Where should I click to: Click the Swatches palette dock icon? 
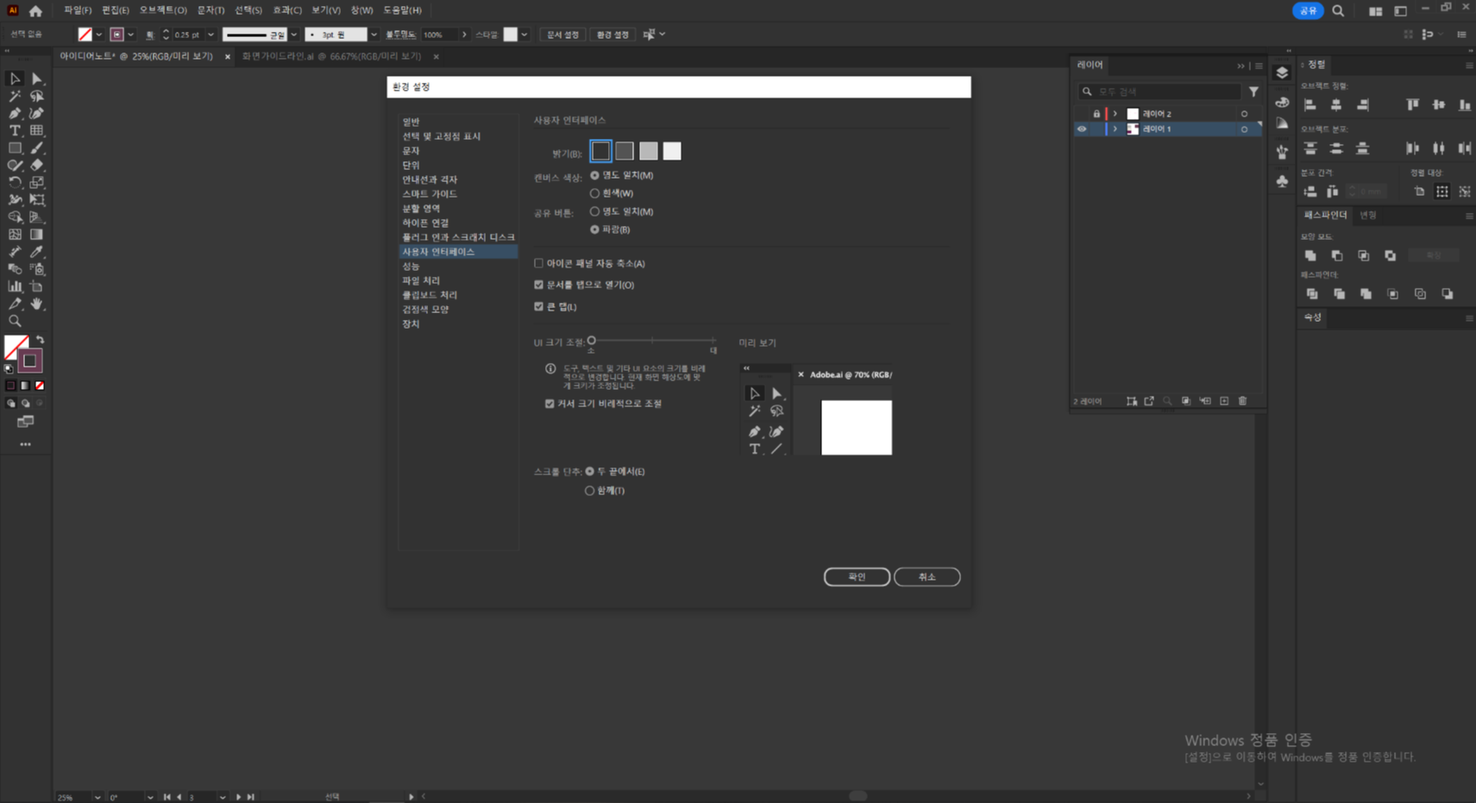(1282, 102)
